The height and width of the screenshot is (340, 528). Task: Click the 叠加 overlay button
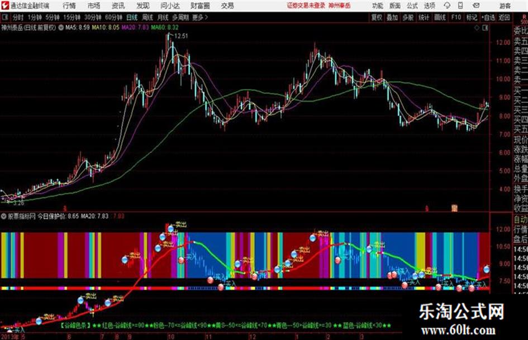(x=392, y=17)
